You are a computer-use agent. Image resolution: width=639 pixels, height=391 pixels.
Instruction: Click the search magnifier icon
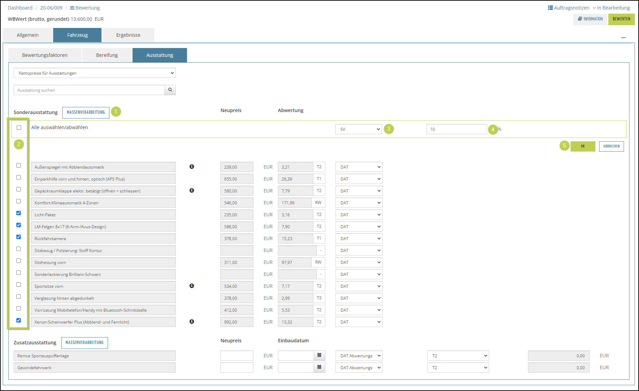pyautogui.click(x=170, y=90)
